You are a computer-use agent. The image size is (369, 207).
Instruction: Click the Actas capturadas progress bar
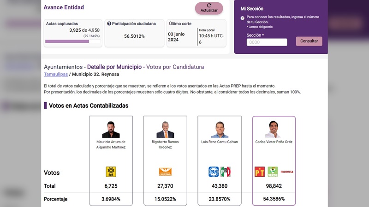[73, 41]
